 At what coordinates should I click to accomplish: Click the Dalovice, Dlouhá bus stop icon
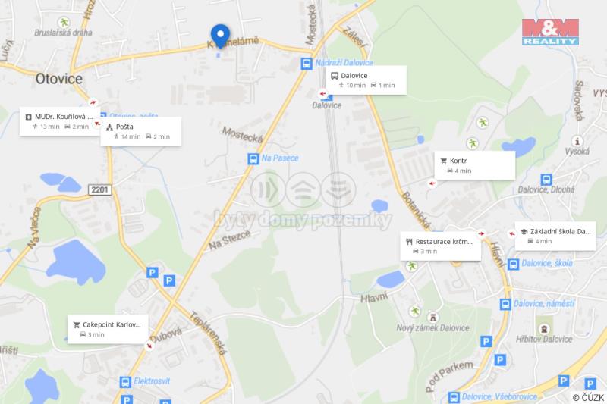(x=546, y=180)
